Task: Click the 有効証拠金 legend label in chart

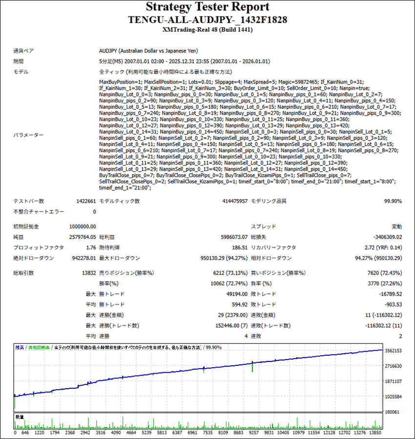Action: point(38,347)
